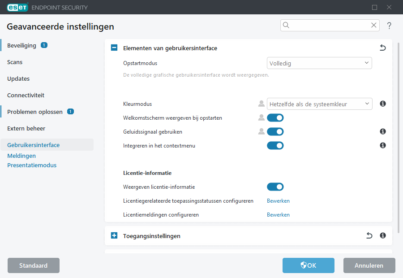The height and width of the screenshot is (278, 403).
Task: Click the ESET logo in the title bar
Action: (x=17, y=7)
